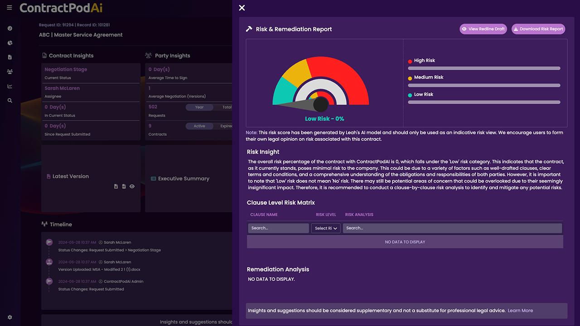
Task: Click the Timeline heading icon
Action: coord(44,224)
